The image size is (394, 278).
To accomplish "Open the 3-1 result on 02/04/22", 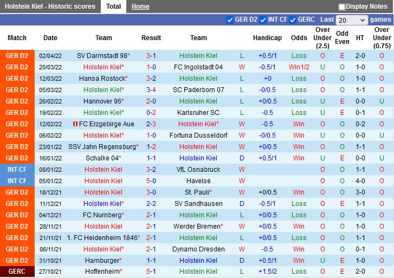I will point(151,56).
